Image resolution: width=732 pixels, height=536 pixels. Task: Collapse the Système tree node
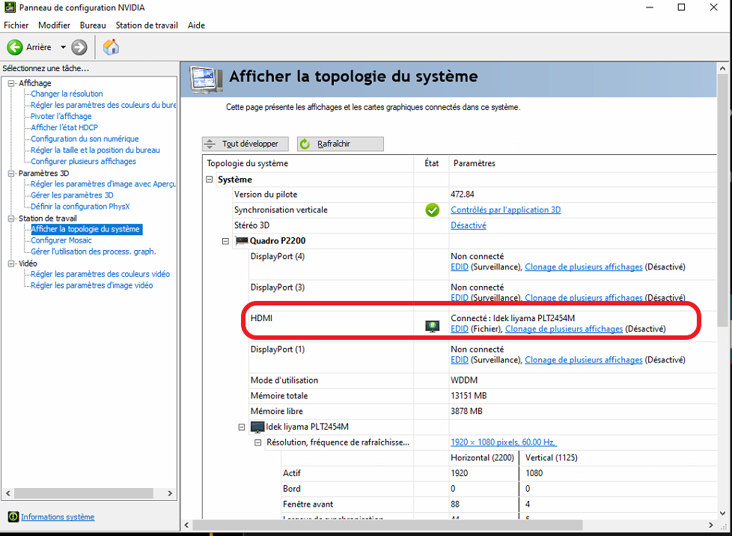(210, 179)
